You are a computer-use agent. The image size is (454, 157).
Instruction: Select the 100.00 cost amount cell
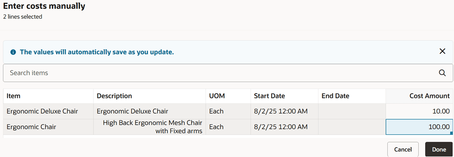(419, 127)
